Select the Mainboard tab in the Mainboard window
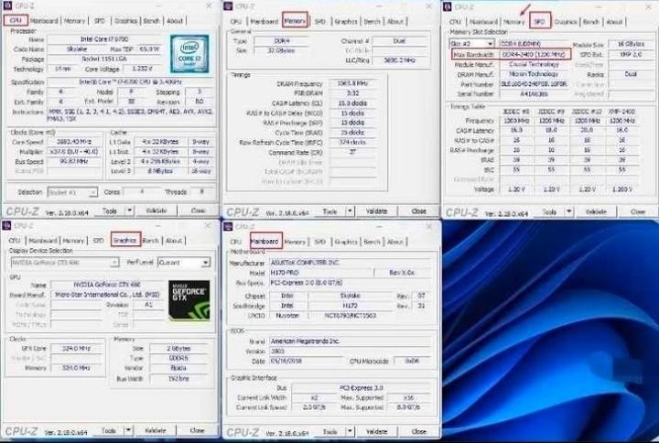This screenshot has height=443, width=659. click(265, 242)
